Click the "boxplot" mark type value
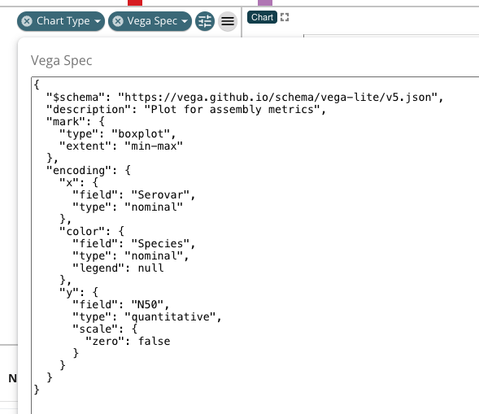 click(x=140, y=134)
